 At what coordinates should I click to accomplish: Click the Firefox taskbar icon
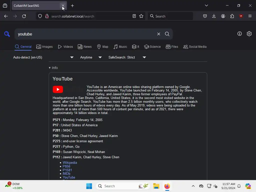(167, 186)
